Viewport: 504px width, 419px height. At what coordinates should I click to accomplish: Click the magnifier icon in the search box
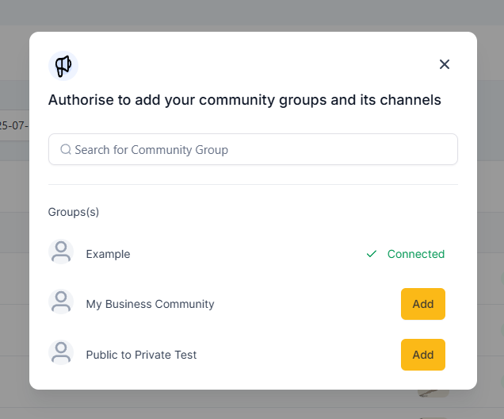pyautogui.click(x=66, y=149)
